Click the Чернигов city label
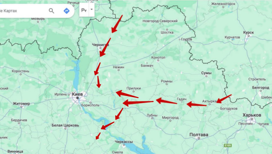Image resolution: width=272 pixels, height=154 pixels. pyautogui.click(x=100, y=45)
